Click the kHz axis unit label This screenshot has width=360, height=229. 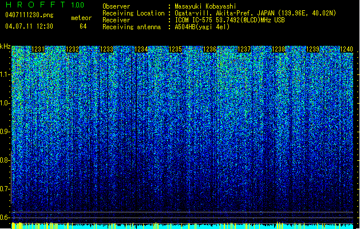pyautogui.click(x=5, y=46)
